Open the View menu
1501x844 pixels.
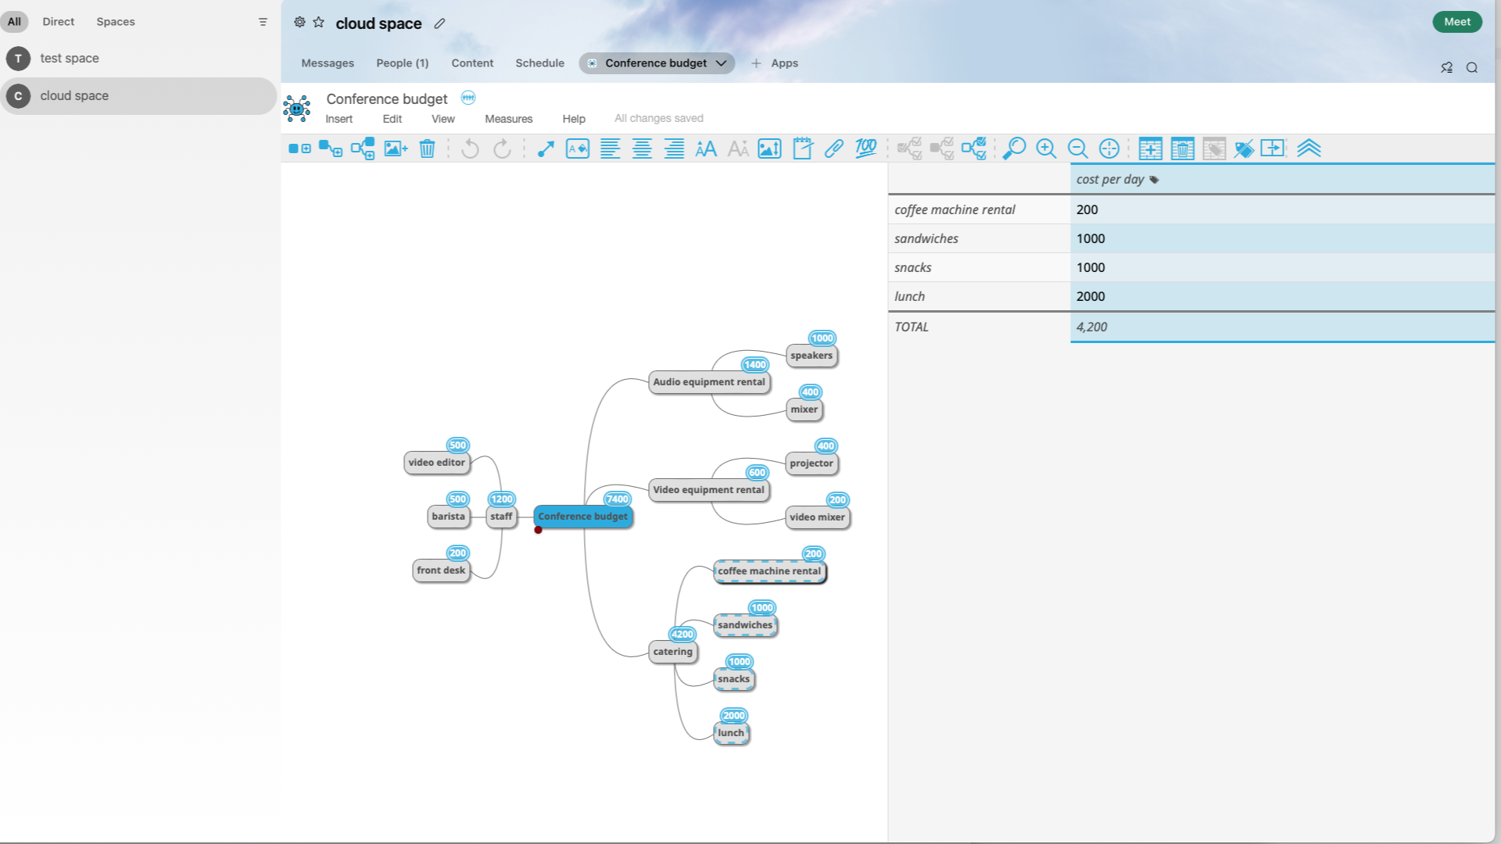pyautogui.click(x=442, y=119)
